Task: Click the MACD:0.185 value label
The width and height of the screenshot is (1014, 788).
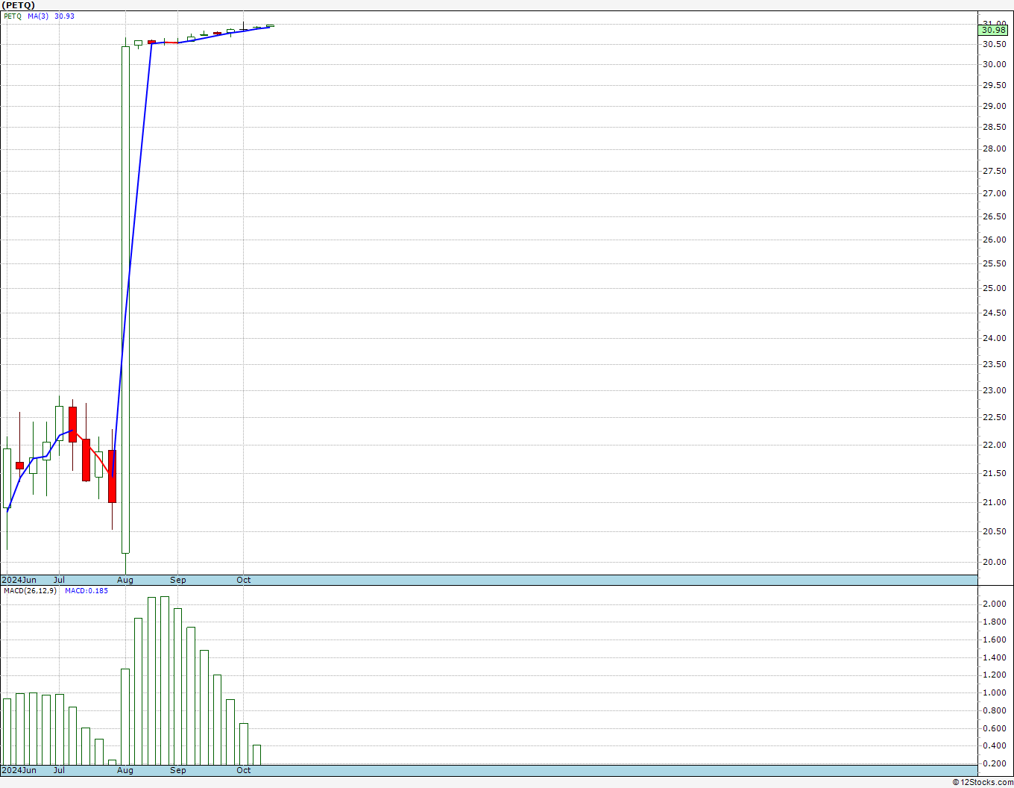Action: pyautogui.click(x=86, y=590)
